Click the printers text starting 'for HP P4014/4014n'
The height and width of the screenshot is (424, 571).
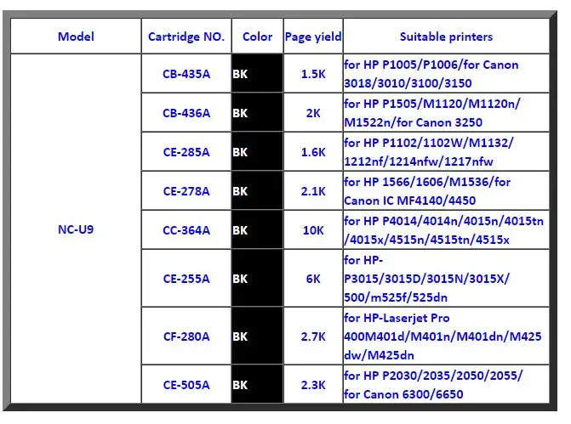point(446,229)
